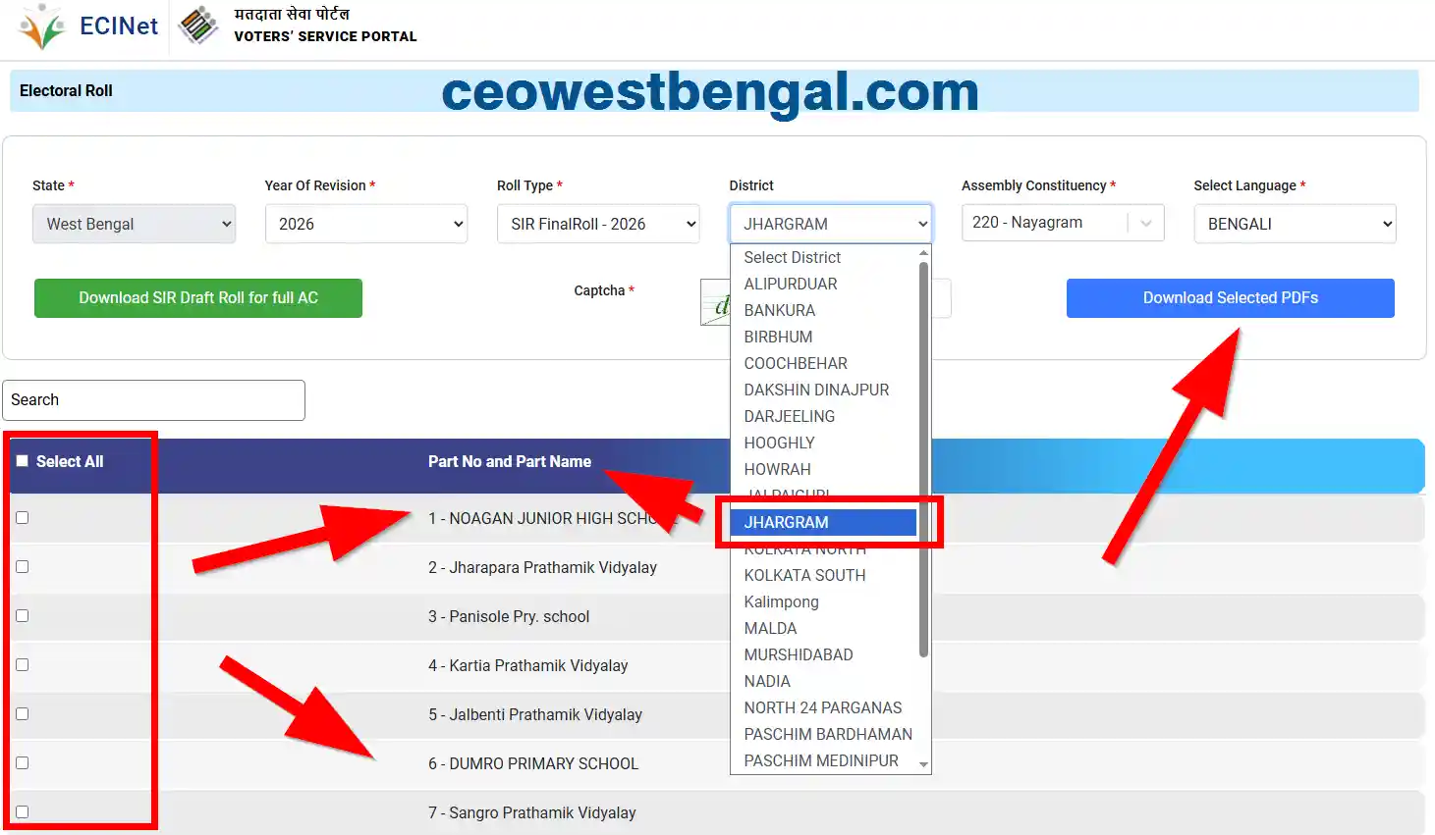Open the Select Language dropdown

(1294, 224)
